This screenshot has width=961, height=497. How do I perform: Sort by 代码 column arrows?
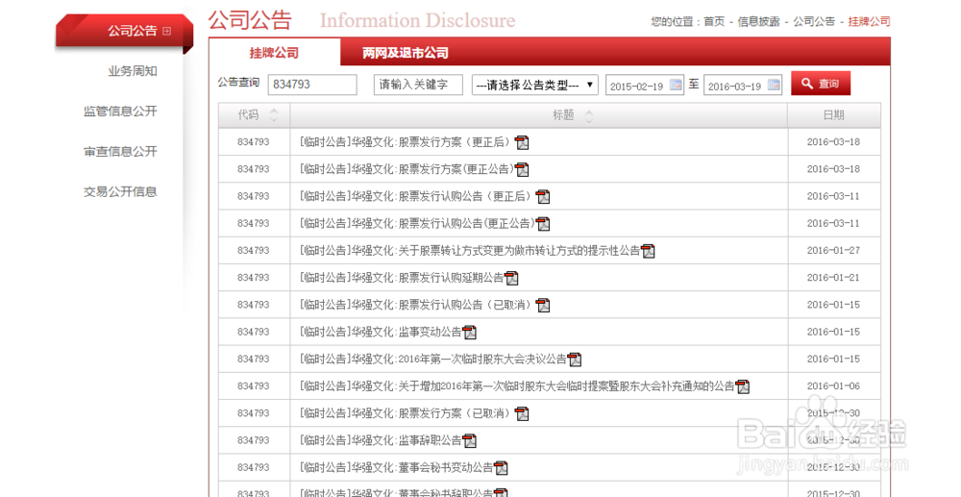(274, 115)
